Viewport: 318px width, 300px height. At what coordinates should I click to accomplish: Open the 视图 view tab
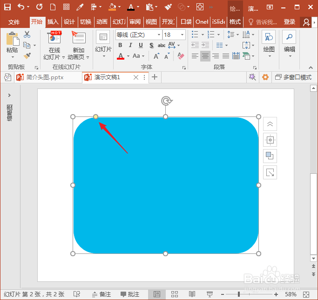coord(151,22)
